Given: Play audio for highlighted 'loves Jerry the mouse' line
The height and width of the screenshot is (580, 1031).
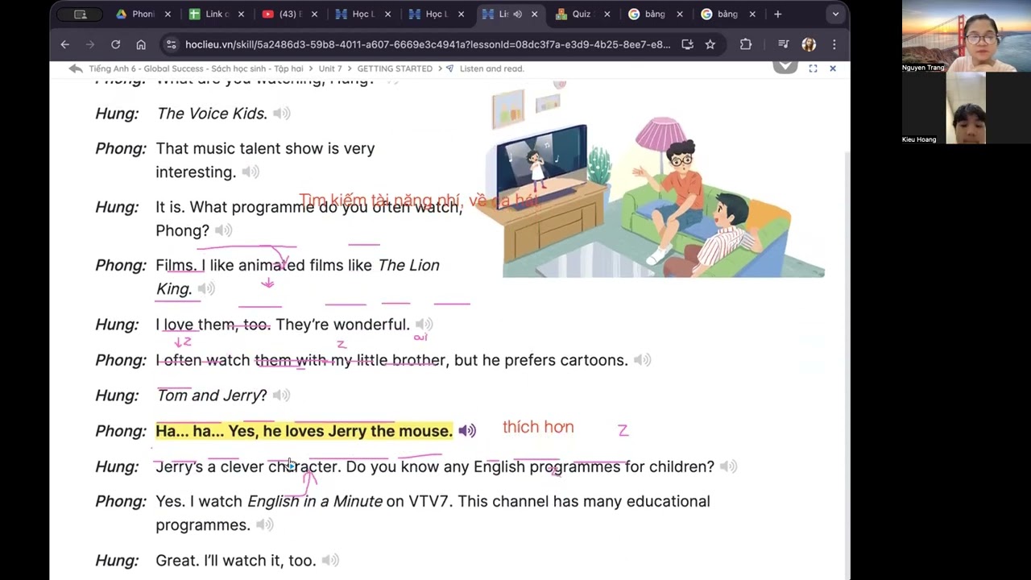Looking at the screenshot, I should (467, 431).
